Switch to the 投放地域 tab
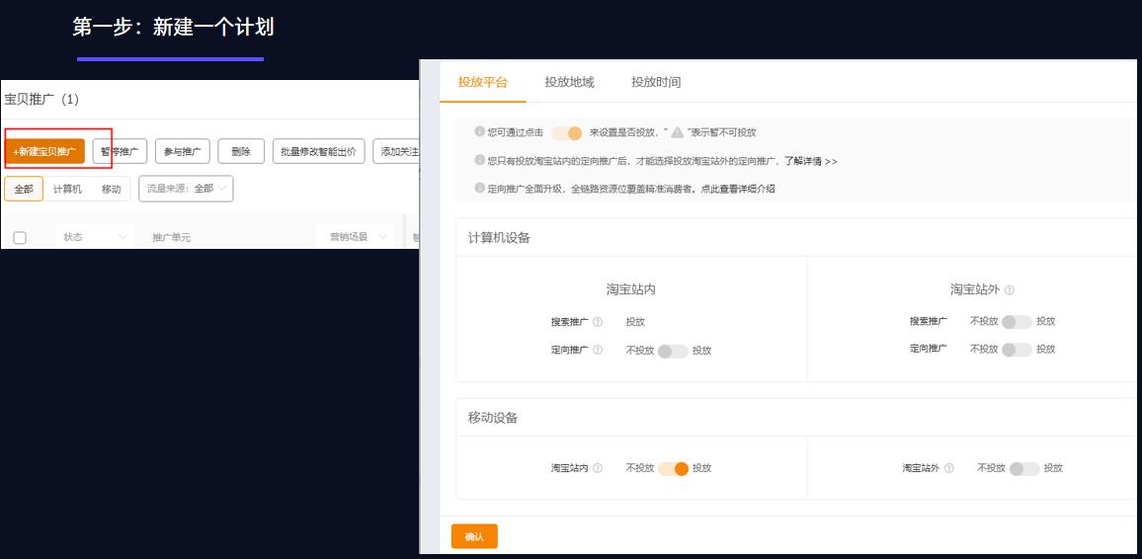 click(x=570, y=82)
